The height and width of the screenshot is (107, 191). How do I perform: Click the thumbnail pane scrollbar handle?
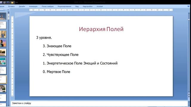click(8, 17)
